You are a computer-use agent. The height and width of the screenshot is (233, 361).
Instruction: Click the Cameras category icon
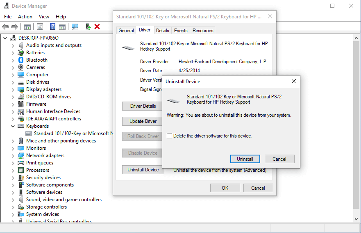point(21,67)
